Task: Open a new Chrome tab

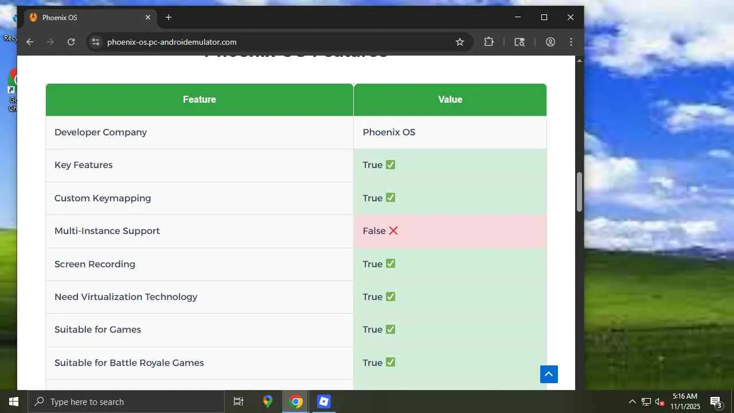Action: coord(169,17)
